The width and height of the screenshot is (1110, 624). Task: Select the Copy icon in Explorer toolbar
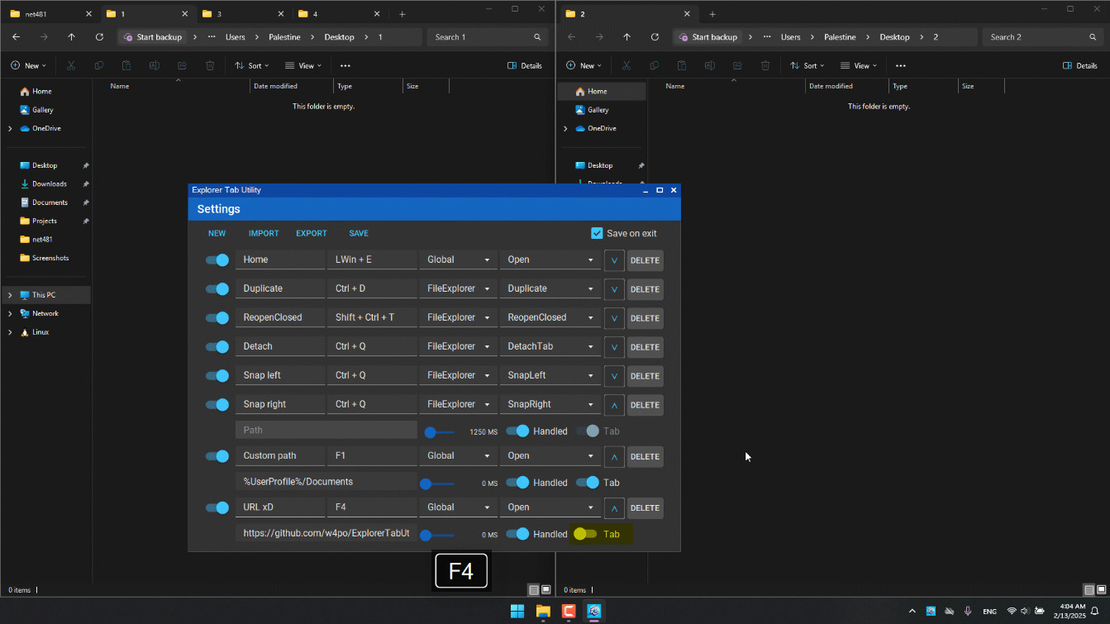pyautogui.click(x=98, y=65)
